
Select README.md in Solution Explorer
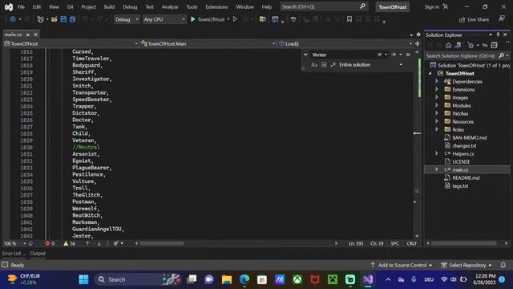click(x=466, y=178)
